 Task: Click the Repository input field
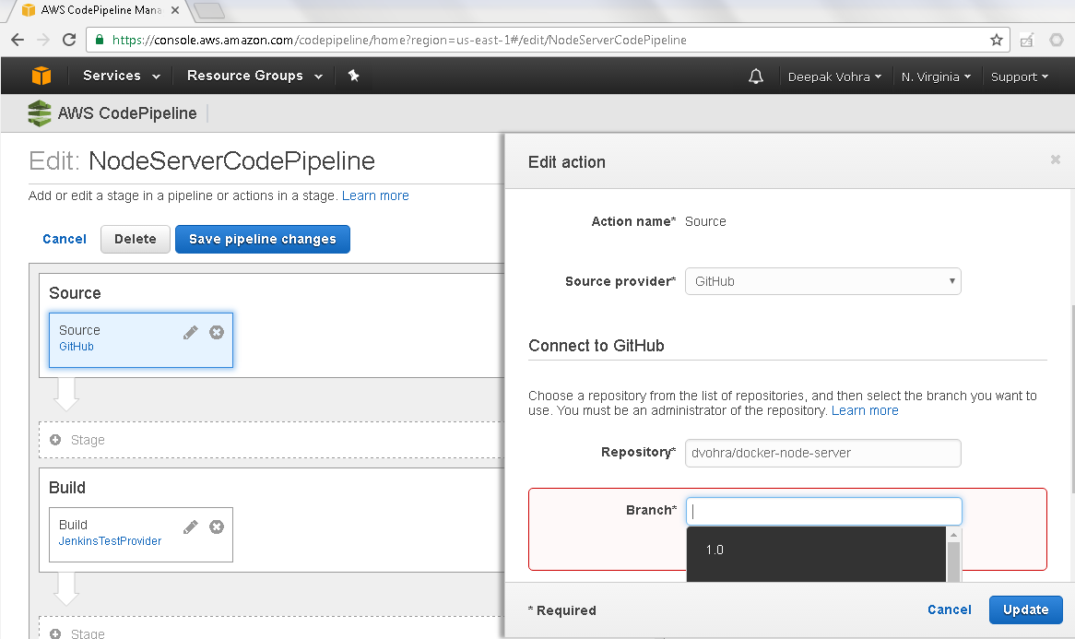(x=822, y=453)
